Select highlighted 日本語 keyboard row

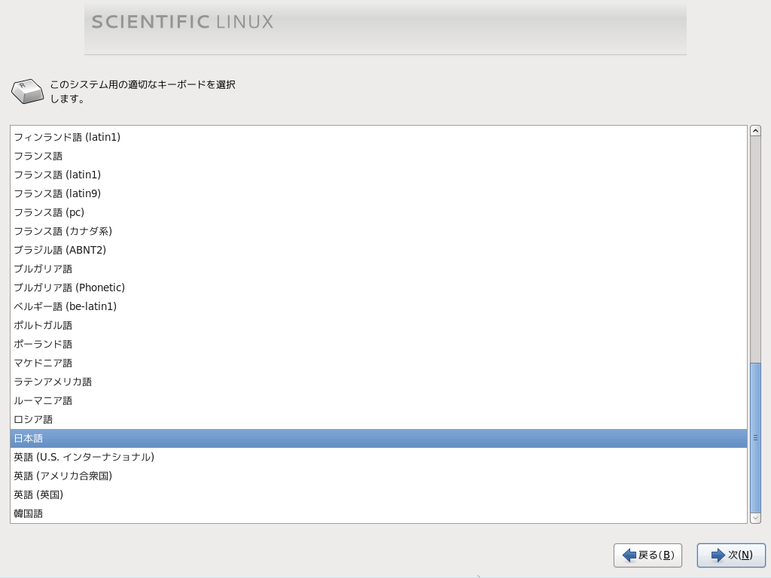pyautogui.click(x=378, y=439)
